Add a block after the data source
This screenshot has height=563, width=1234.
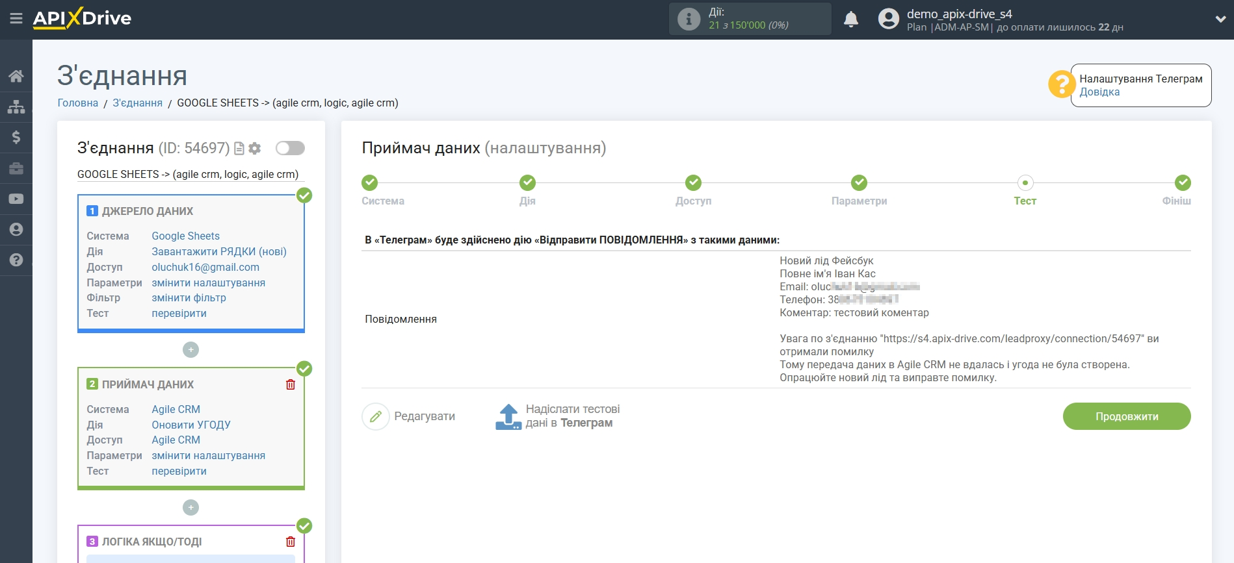point(190,350)
